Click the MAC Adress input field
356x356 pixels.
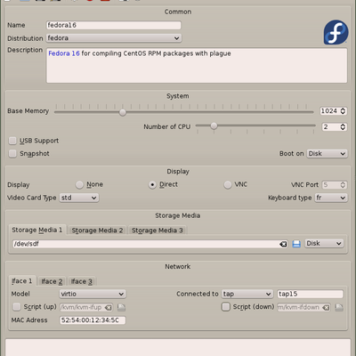(x=93, y=320)
